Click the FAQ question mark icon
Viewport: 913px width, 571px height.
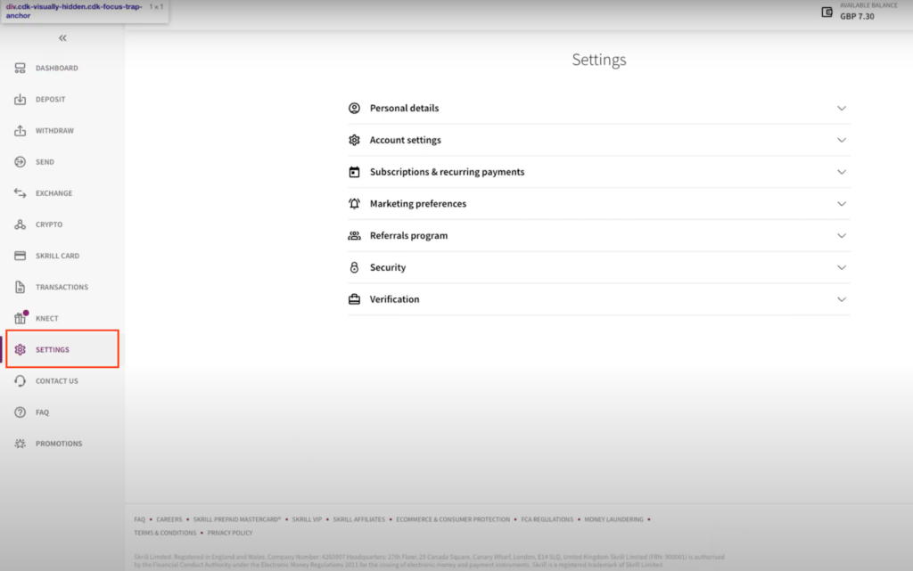pyautogui.click(x=20, y=412)
